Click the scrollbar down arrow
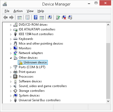Screen dimensions: 113x112 [108, 101]
